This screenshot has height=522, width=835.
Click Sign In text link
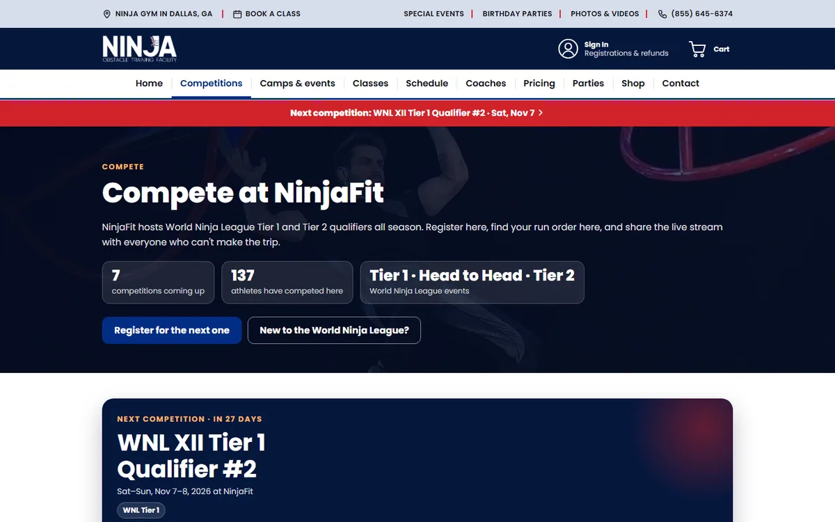point(596,45)
